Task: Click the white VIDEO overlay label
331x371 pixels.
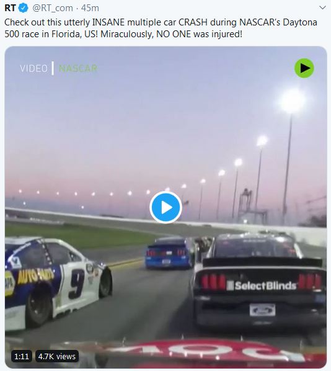Action: pyautogui.click(x=34, y=69)
